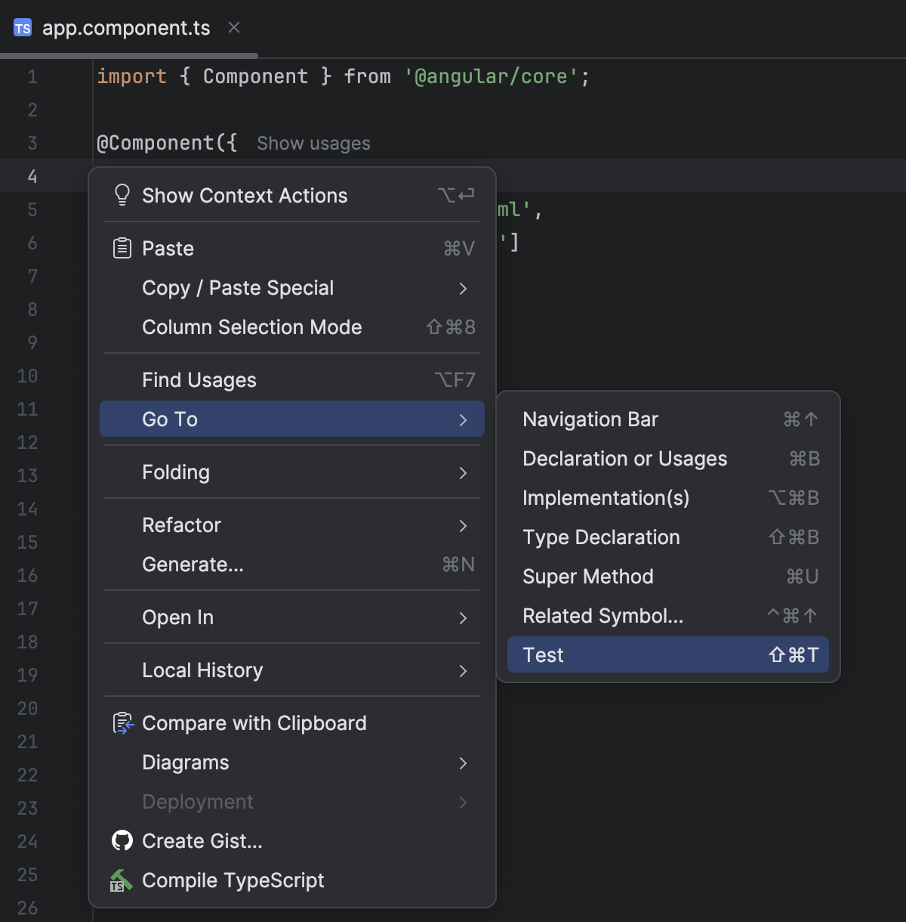Choose Compare with Clipboard

(x=292, y=723)
